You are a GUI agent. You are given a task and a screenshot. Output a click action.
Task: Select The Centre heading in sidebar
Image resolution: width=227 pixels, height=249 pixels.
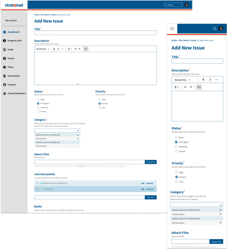pos(11,21)
